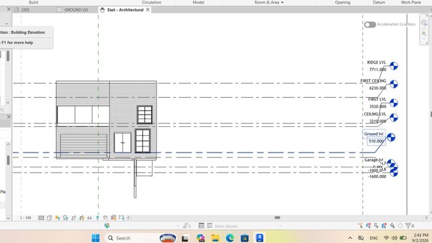Image resolution: width=432 pixels, height=243 pixels.
Task: Click the Background Processes icon
Action: pos(400,225)
